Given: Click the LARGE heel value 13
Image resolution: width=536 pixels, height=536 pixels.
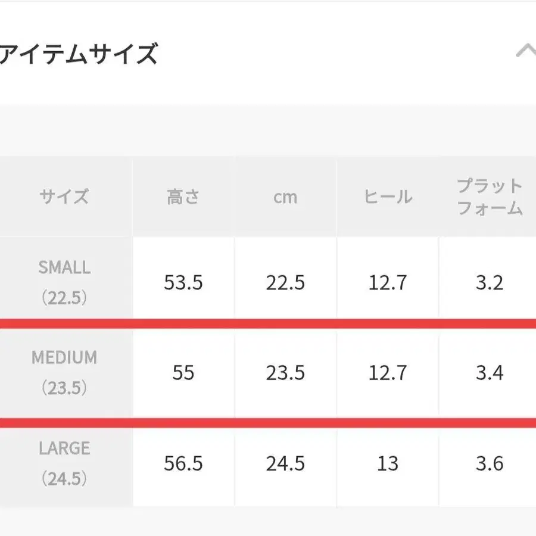Looking at the screenshot, I should (x=388, y=463).
